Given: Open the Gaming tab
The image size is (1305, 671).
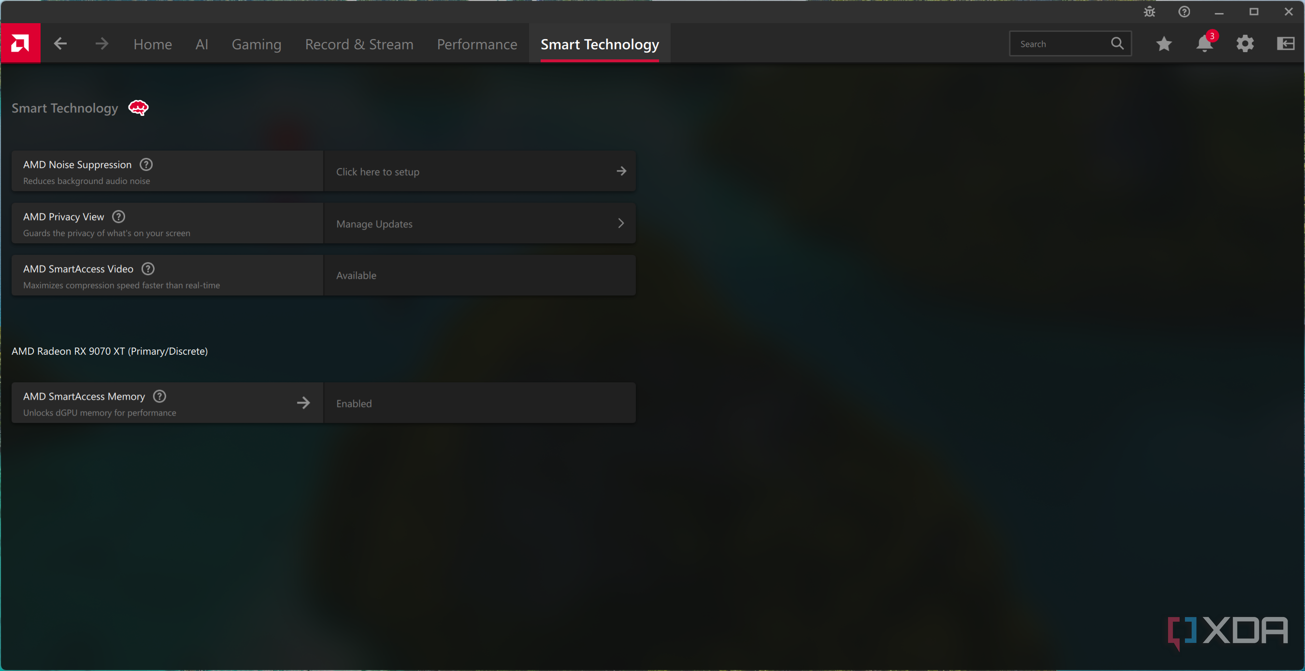Looking at the screenshot, I should [x=257, y=44].
